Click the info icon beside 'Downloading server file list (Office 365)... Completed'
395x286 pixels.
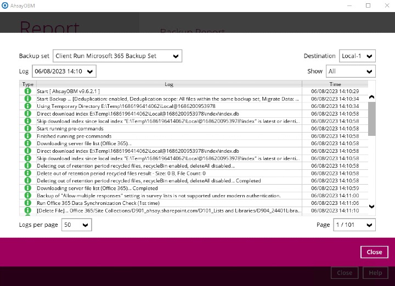tap(28, 188)
